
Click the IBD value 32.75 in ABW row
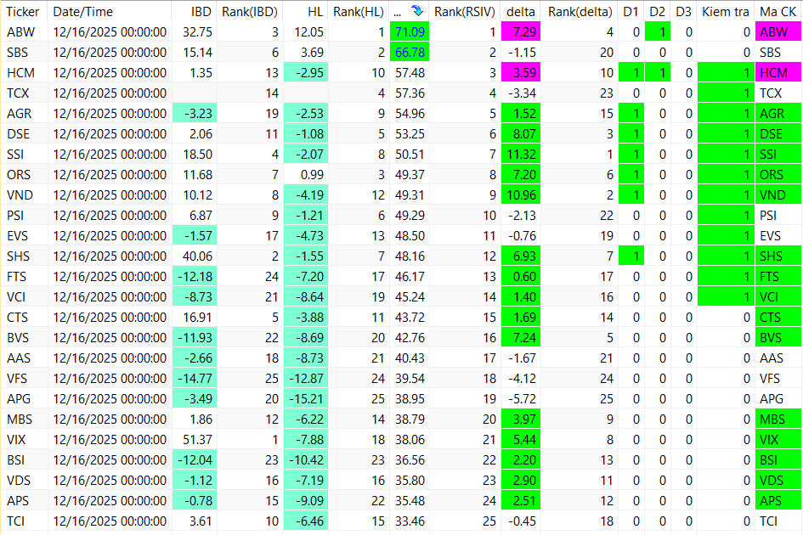(198, 31)
